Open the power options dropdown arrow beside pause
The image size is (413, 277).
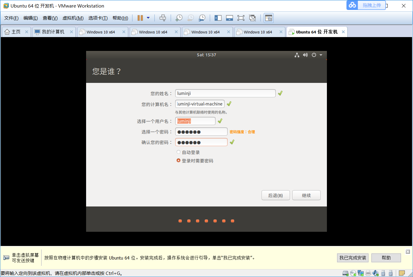[x=148, y=18]
